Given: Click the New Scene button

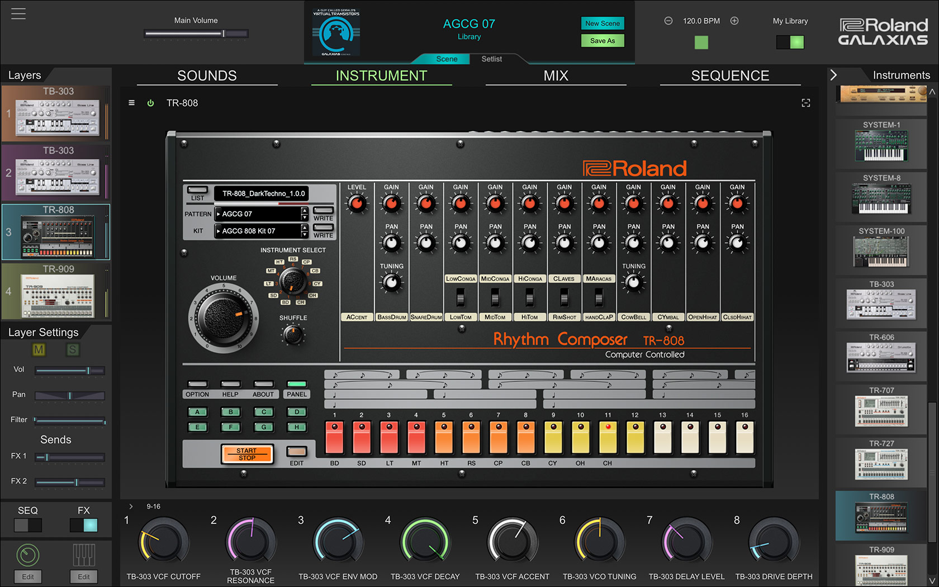Looking at the screenshot, I should pos(602,23).
